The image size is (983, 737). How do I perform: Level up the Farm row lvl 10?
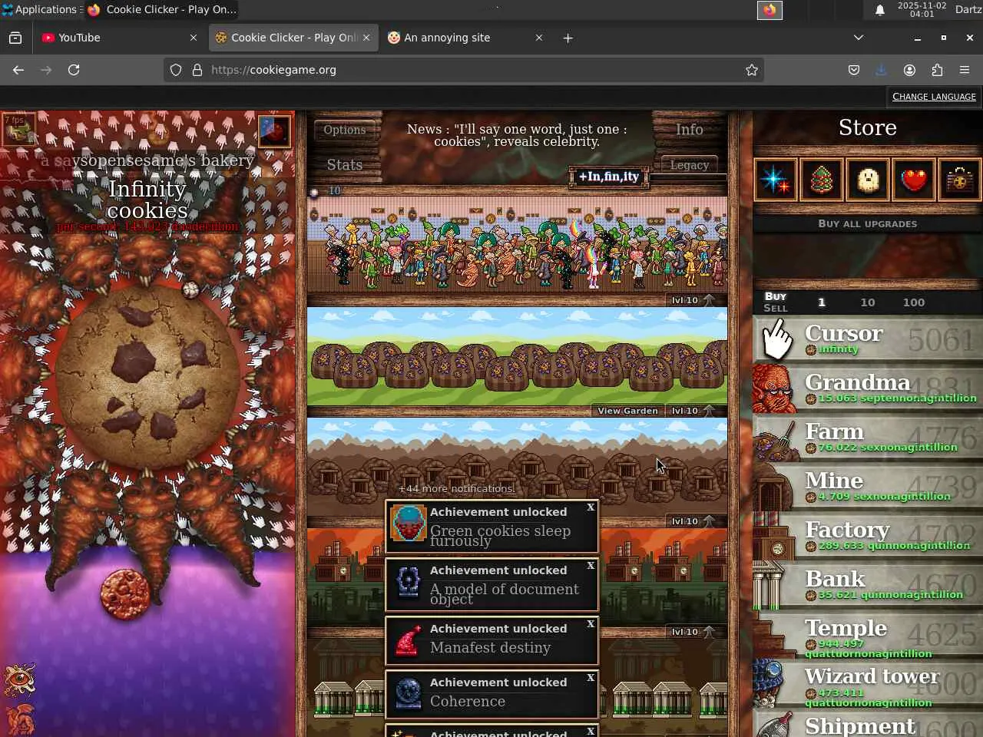tap(693, 411)
